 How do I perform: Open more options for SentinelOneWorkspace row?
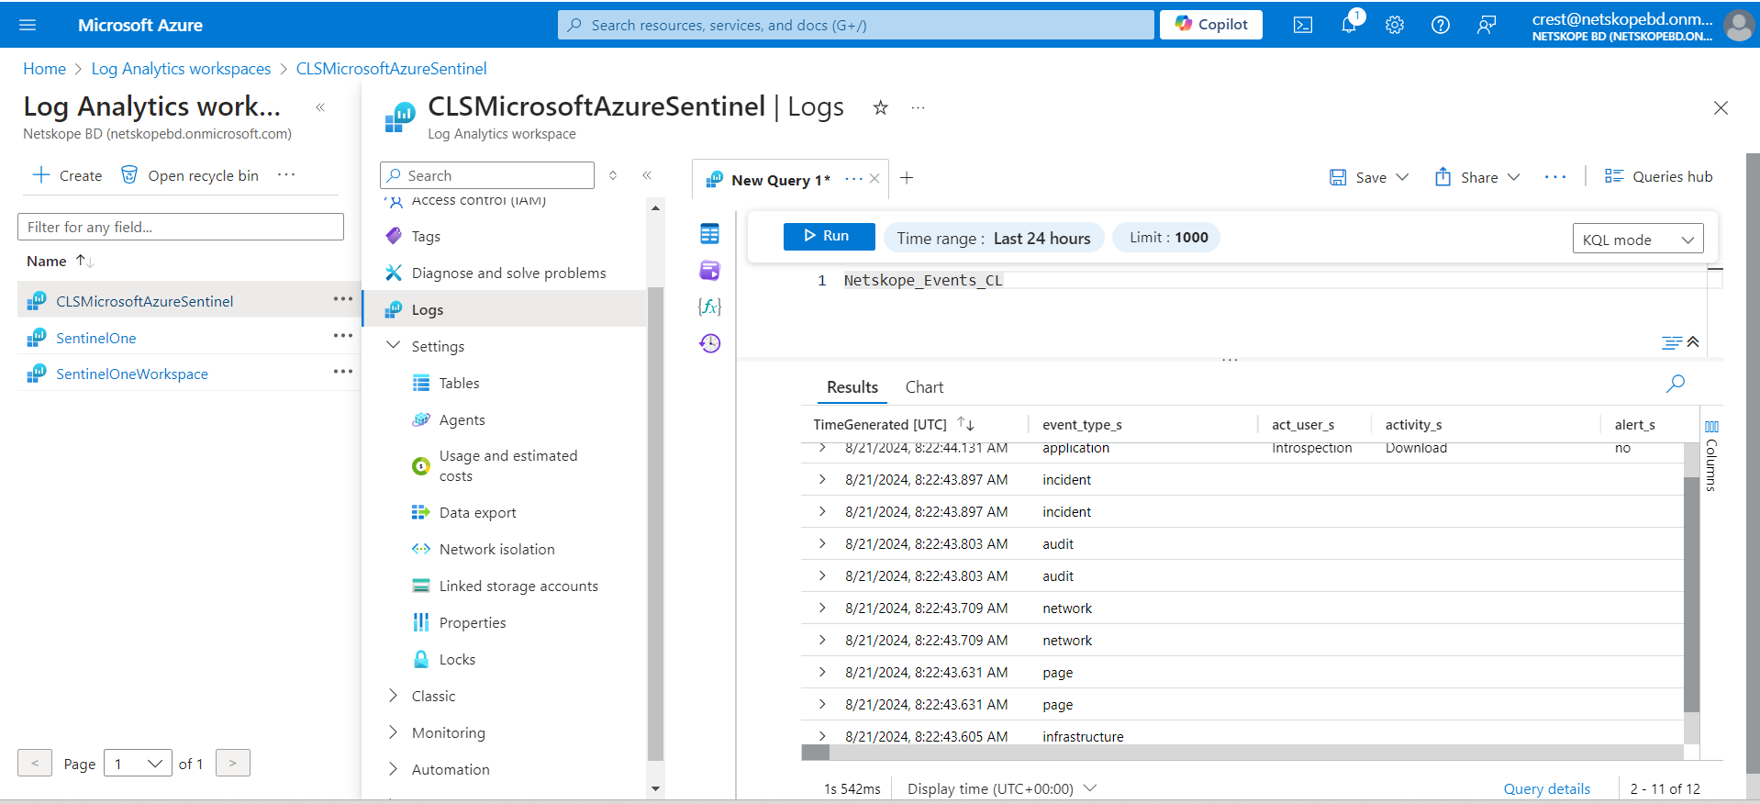click(343, 372)
